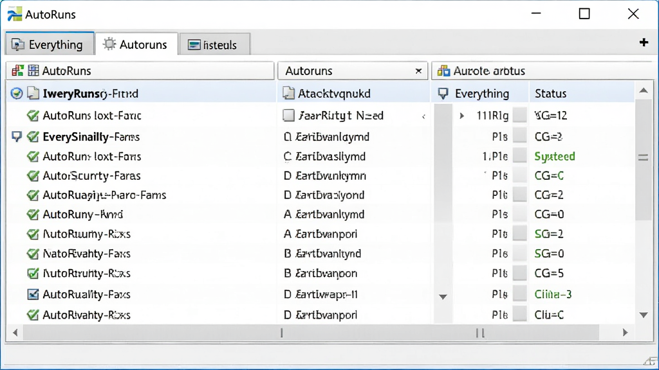The image size is (659, 370).
Task: Select the Eartivvapr-11 entry
Action: click(x=320, y=294)
